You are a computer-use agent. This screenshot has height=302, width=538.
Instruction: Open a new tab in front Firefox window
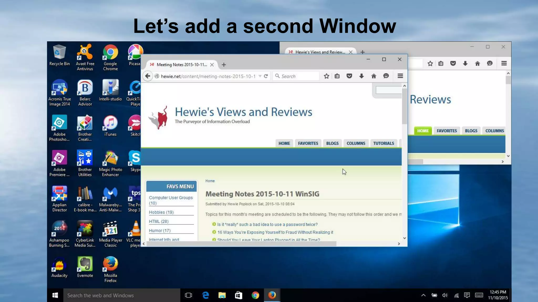click(x=224, y=65)
